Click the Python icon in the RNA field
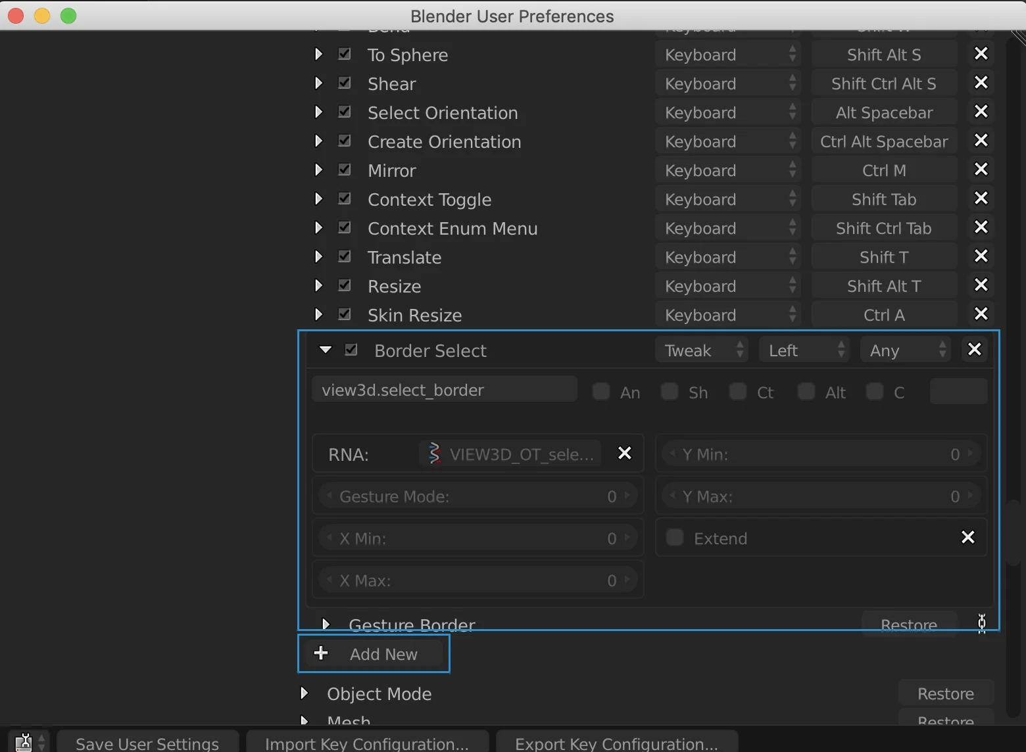This screenshot has width=1026, height=752. tap(433, 453)
